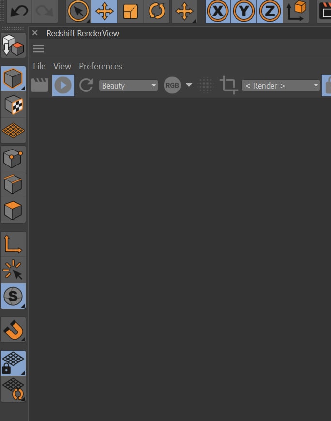331x421 pixels.
Task: Toggle Z axis lock
Action: tap(270, 11)
